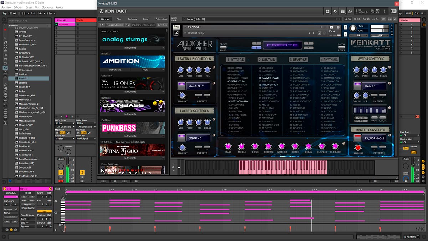Open the Opciones menu
The image size is (428, 241).
(47, 7)
